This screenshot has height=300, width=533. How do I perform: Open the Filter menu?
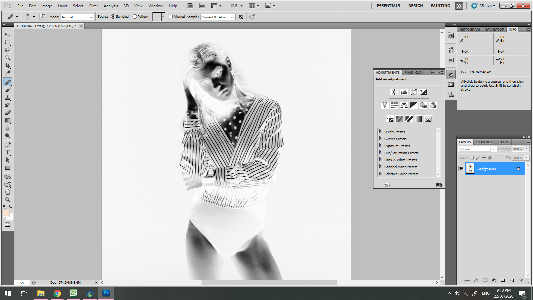point(94,6)
